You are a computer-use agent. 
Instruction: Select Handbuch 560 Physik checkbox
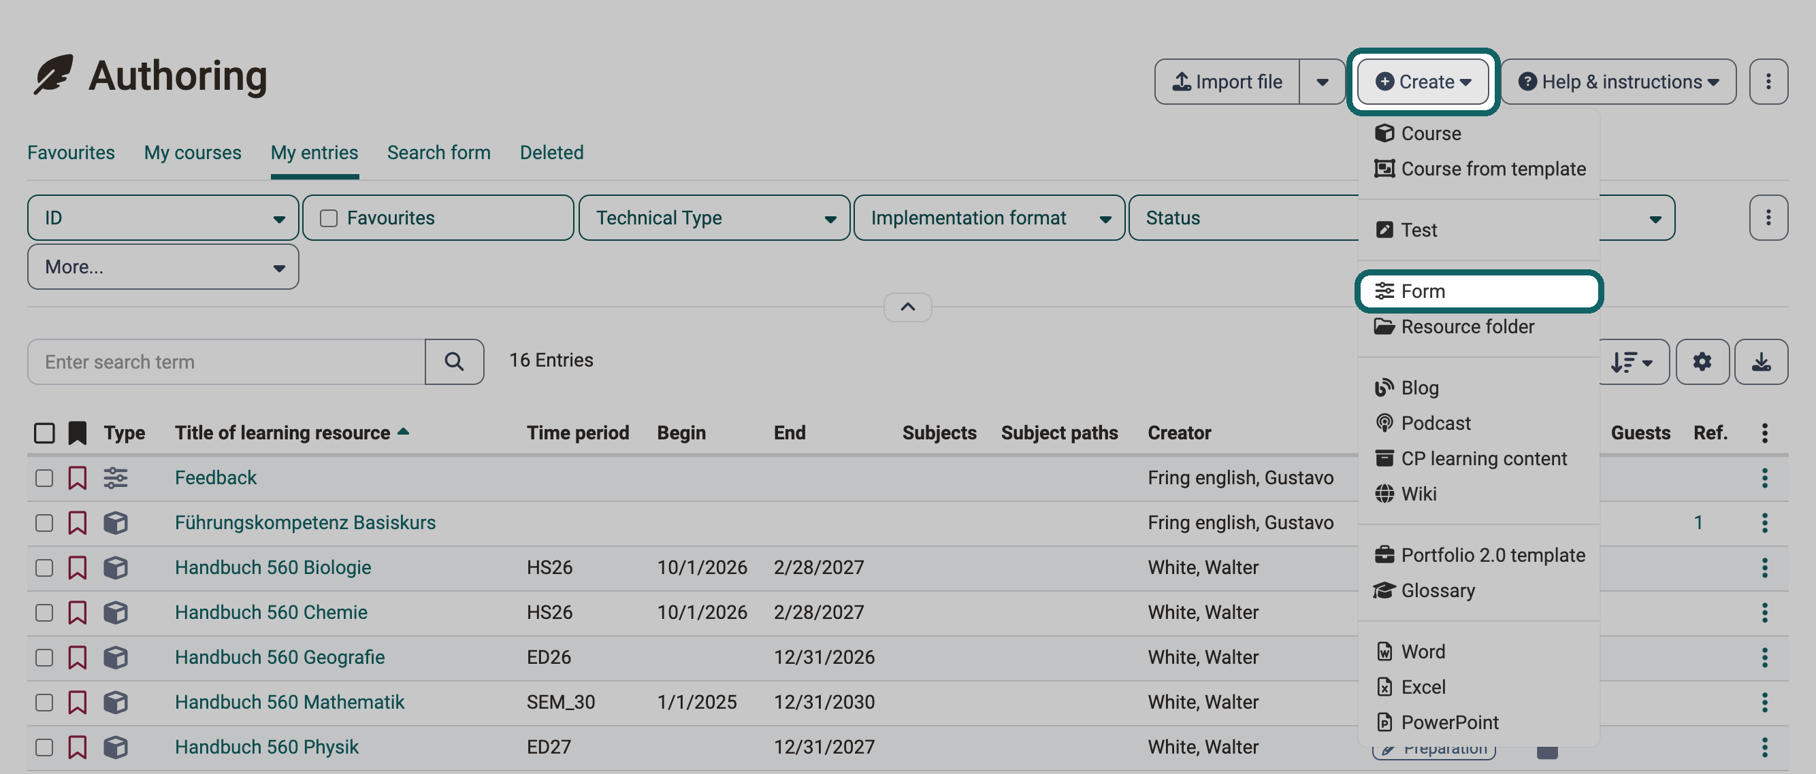coord(44,747)
